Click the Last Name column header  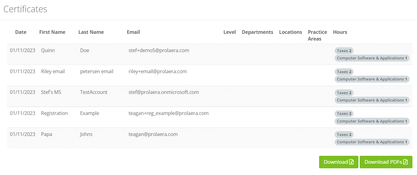pos(91,32)
